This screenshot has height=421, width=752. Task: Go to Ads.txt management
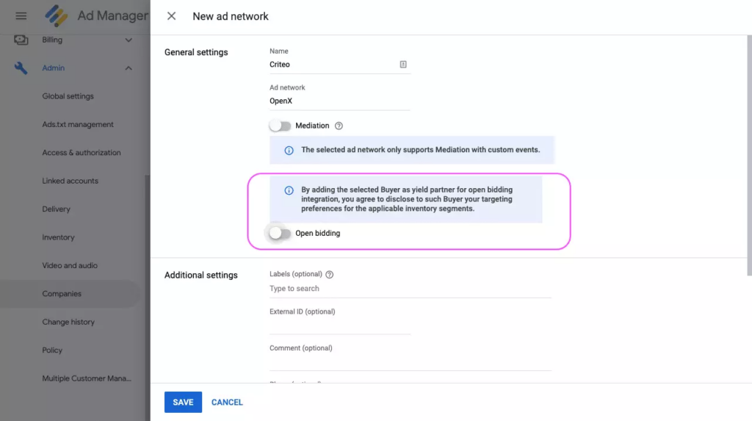coord(78,124)
